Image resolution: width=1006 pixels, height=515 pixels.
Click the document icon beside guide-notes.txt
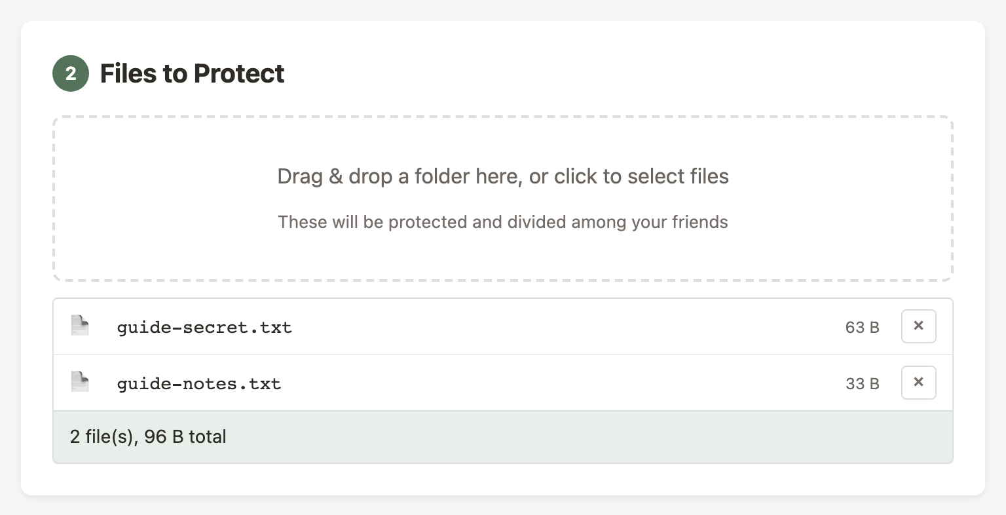[x=79, y=381]
